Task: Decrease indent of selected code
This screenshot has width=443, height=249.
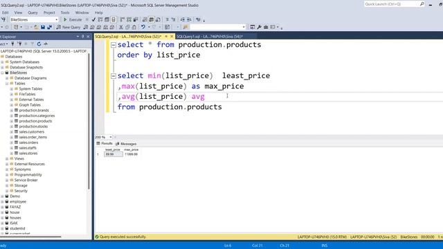Action: tap(183, 20)
